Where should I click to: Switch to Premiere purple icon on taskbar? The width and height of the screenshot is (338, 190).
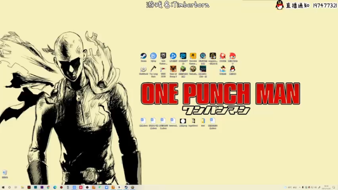[42, 187]
